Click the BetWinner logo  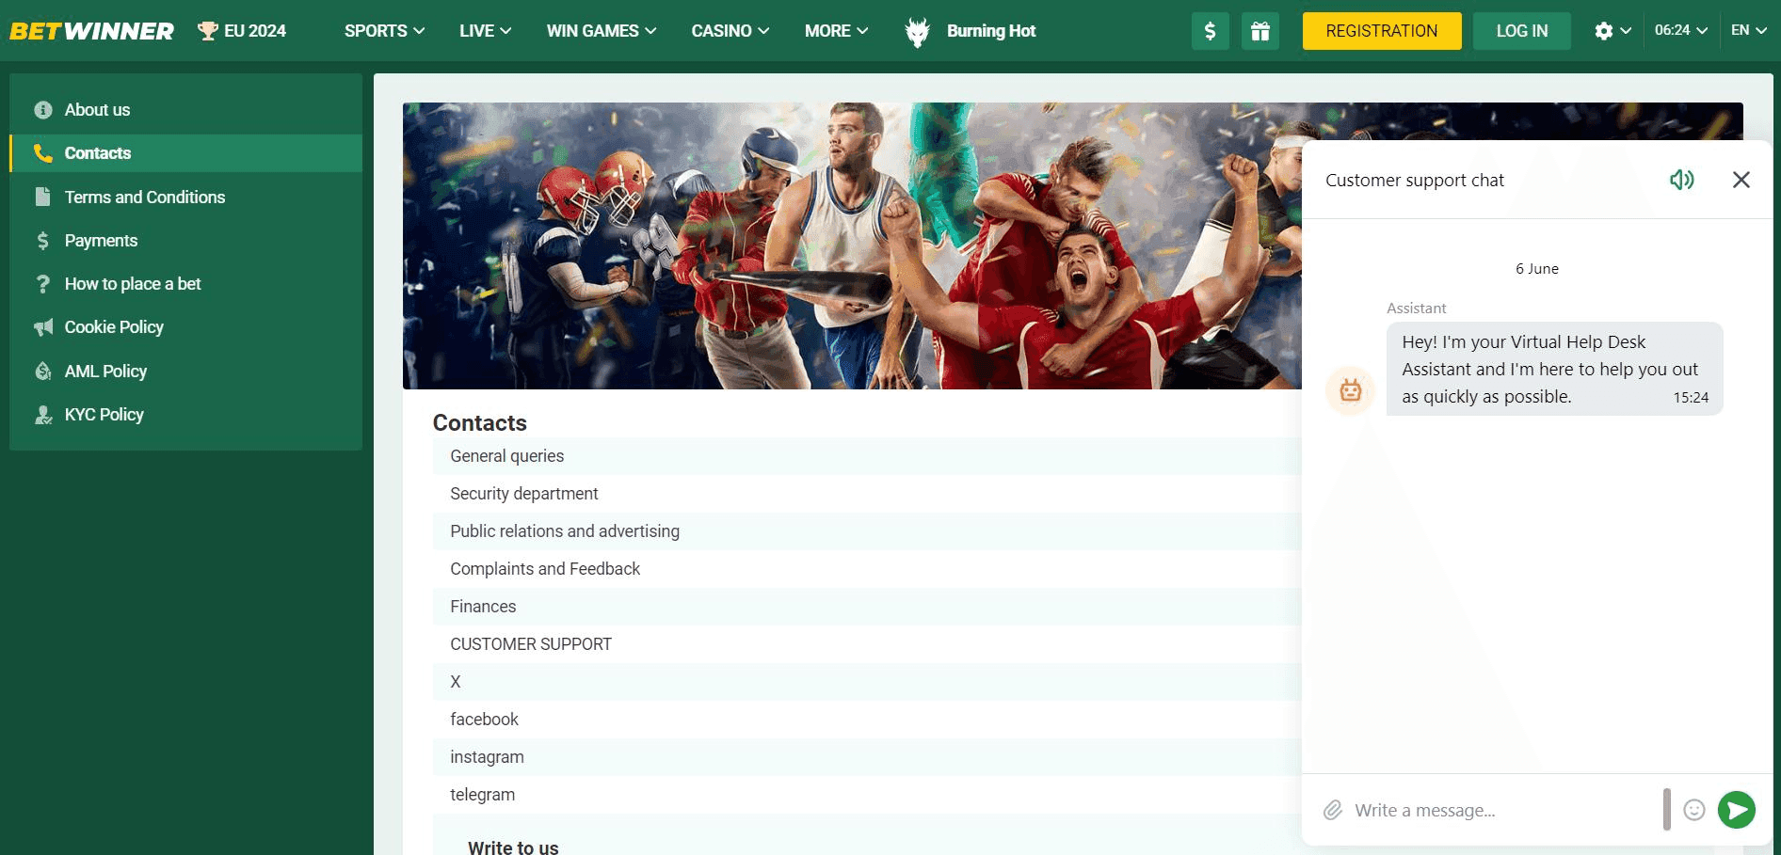tap(91, 29)
